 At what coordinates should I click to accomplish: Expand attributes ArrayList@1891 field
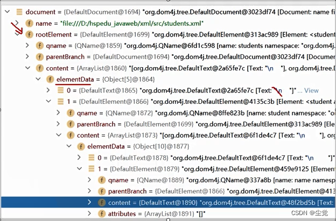pyautogui.click(x=89, y=213)
